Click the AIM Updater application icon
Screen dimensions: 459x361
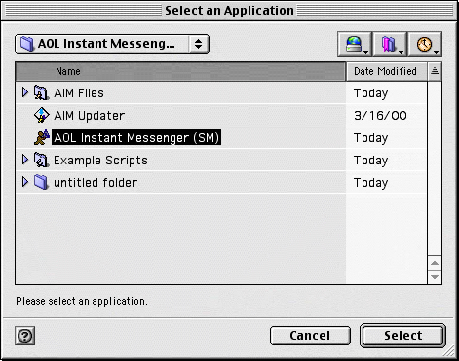pyautogui.click(x=41, y=115)
